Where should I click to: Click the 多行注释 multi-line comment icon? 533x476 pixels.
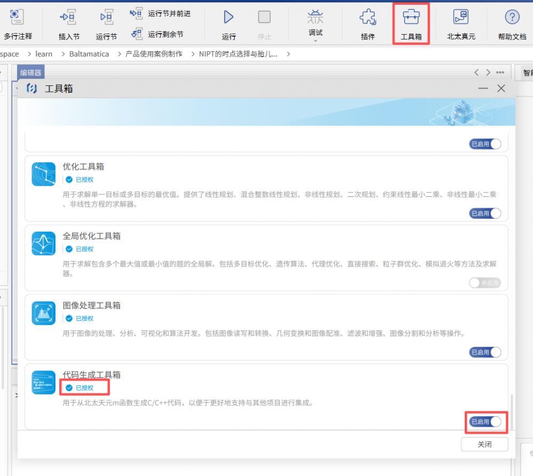(x=17, y=18)
